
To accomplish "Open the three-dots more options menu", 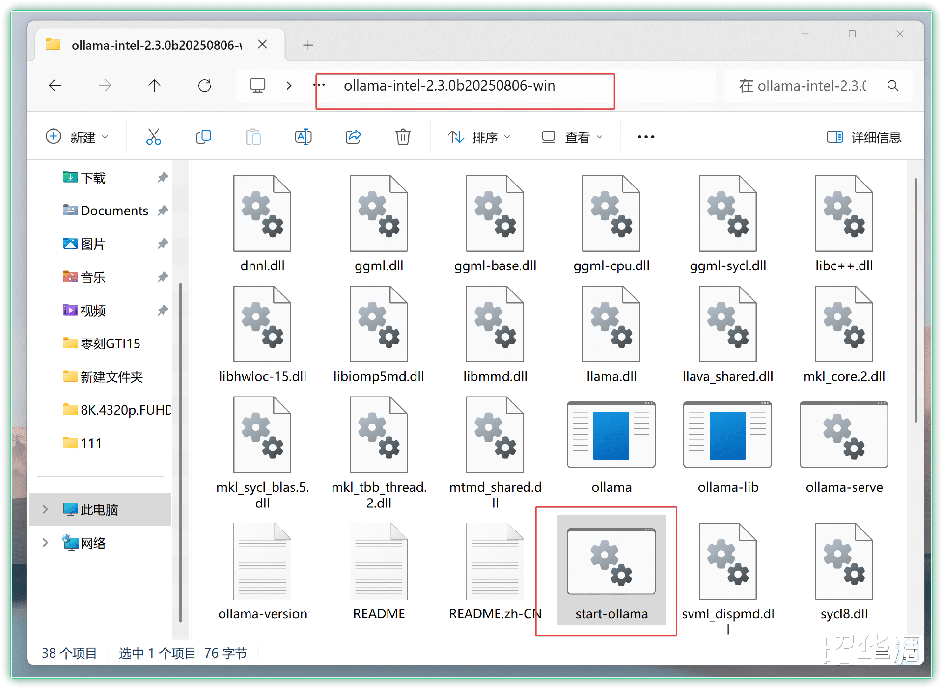I will point(646,137).
